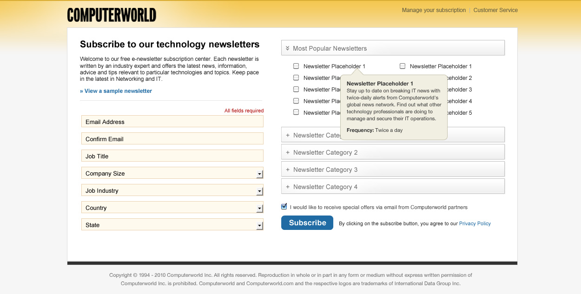Open the State dropdown
This screenshot has width=581, height=294.
pos(172,225)
